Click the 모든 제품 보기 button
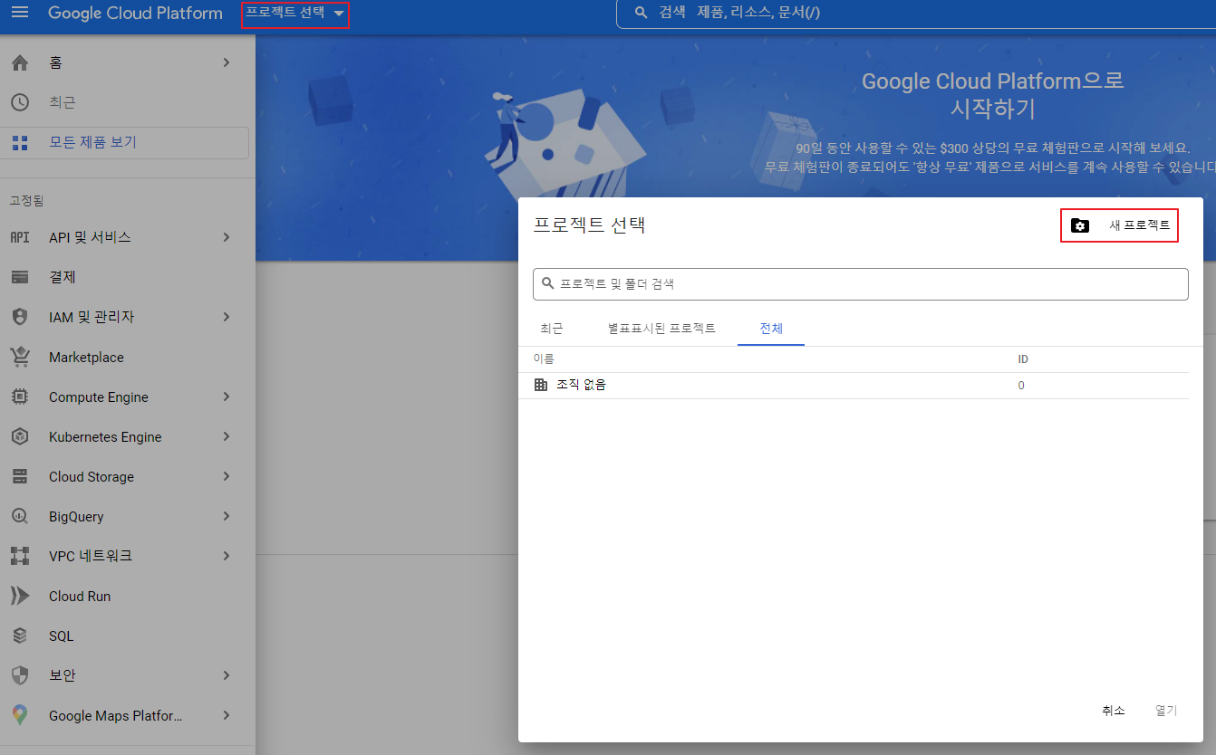This screenshot has width=1216, height=755. point(124,143)
